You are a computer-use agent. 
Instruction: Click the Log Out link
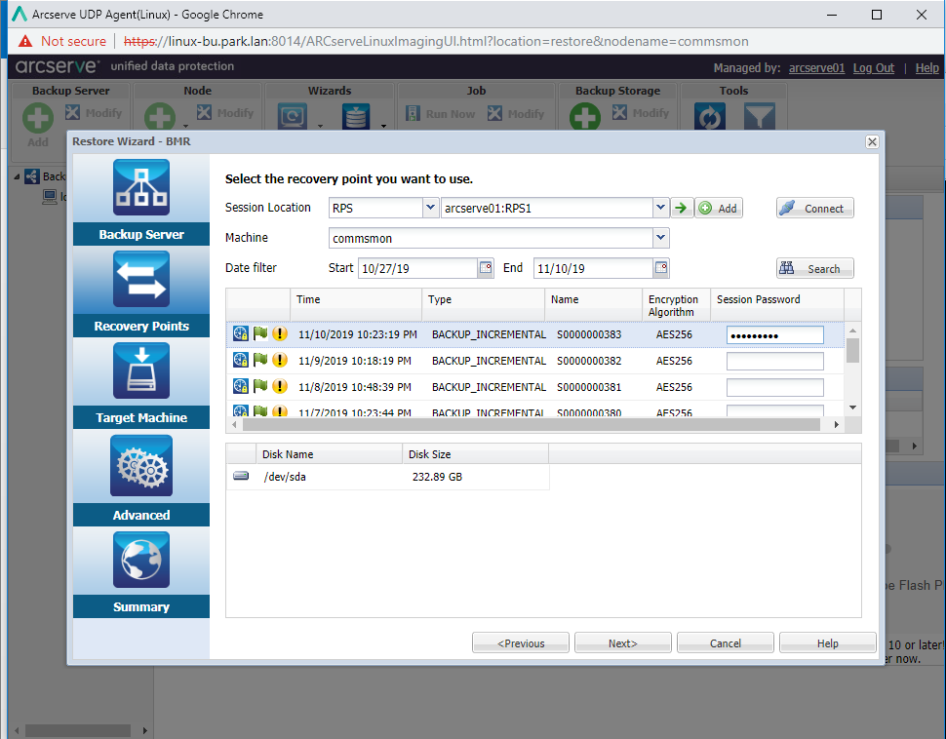pyautogui.click(x=874, y=67)
